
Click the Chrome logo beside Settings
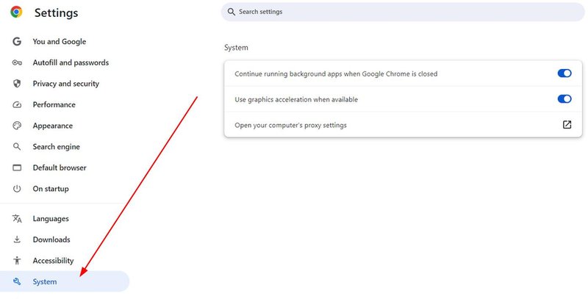point(16,12)
